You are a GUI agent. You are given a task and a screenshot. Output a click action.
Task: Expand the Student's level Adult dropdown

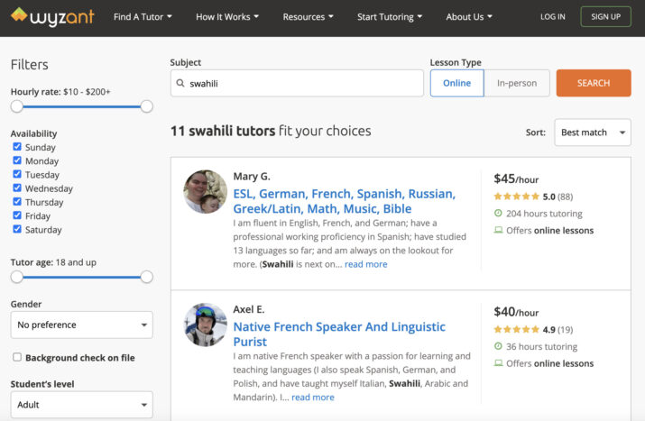pyautogui.click(x=82, y=405)
